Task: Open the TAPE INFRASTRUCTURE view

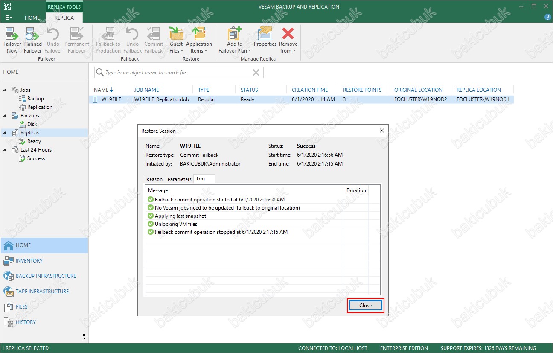Action: coord(44,292)
